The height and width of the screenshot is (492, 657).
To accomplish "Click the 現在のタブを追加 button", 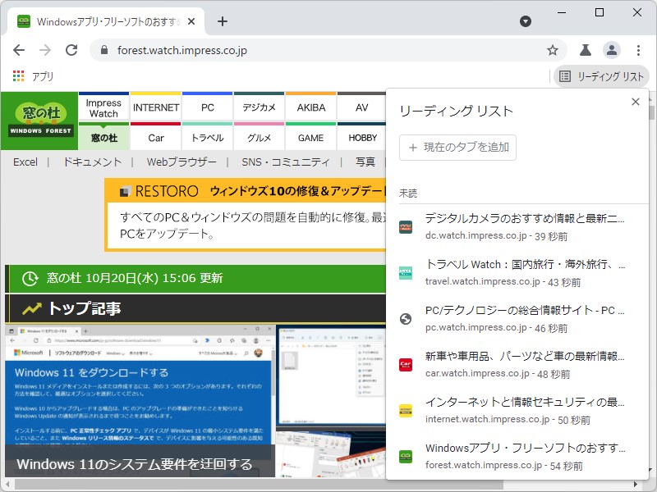I will click(x=457, y=147).
